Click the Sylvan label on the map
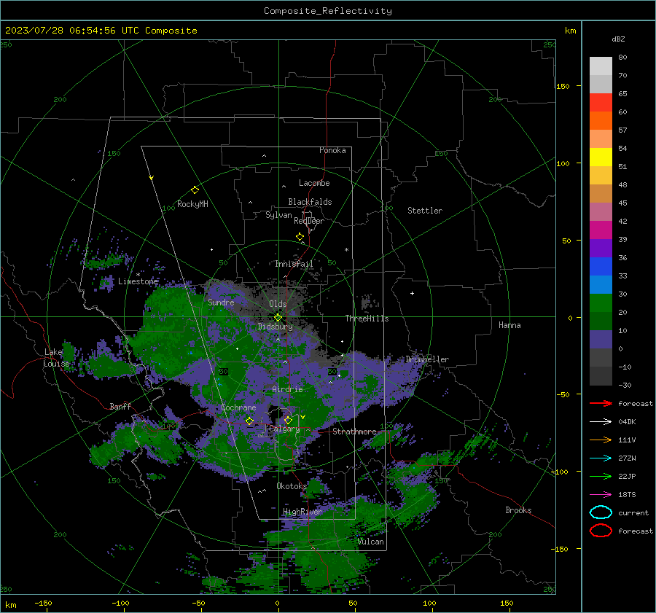Viewport: 656px width, 613px height. [278, 215]
